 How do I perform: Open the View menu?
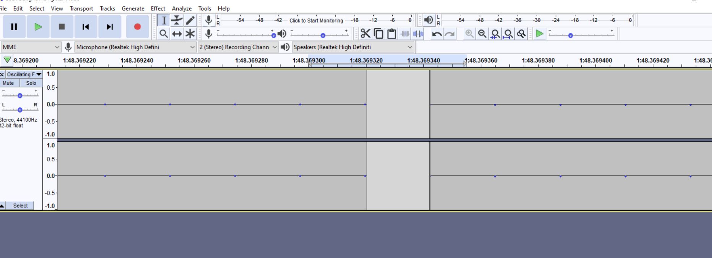[x=57, y=8]
